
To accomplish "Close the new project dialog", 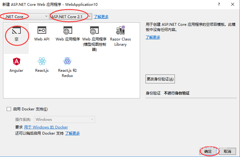I will point(233,4).
